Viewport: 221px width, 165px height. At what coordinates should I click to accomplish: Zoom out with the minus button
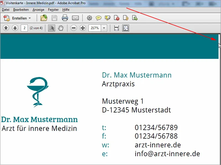coord(73,28)
